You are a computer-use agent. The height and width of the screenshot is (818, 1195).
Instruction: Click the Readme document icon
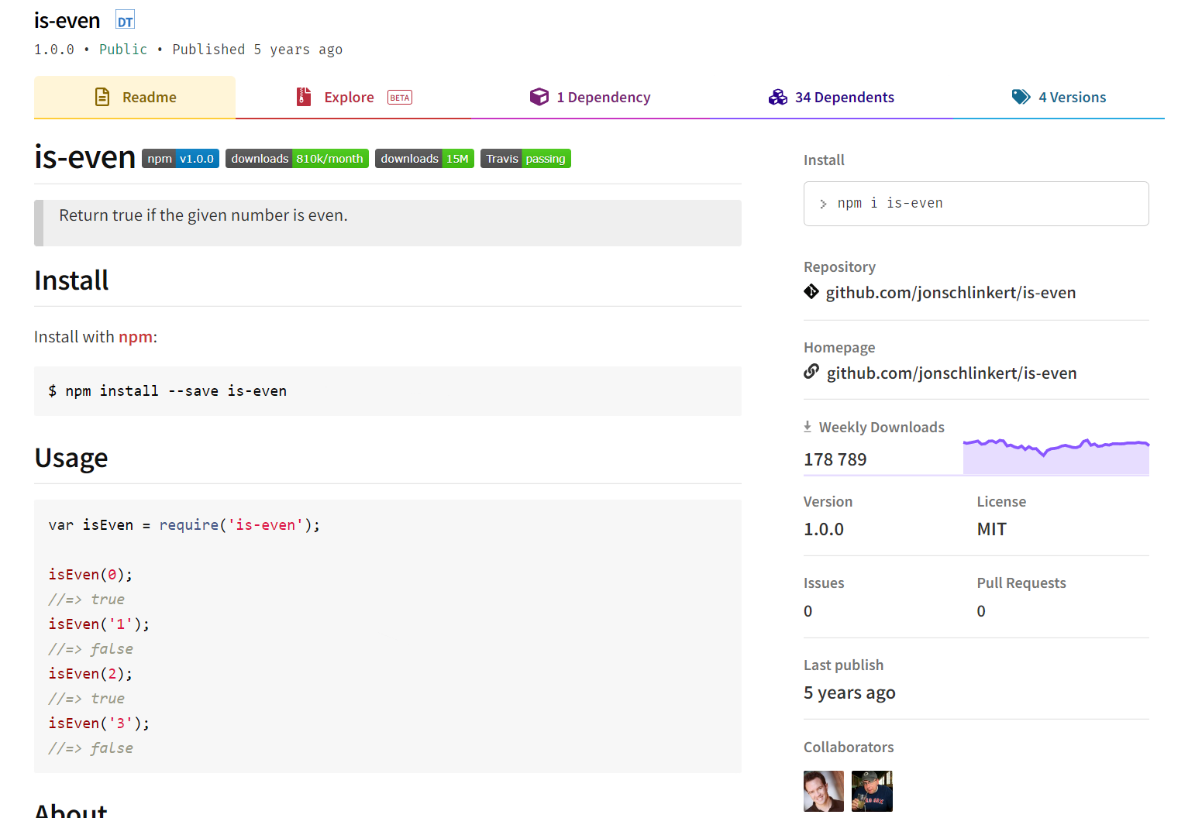[x=102, y=97]
